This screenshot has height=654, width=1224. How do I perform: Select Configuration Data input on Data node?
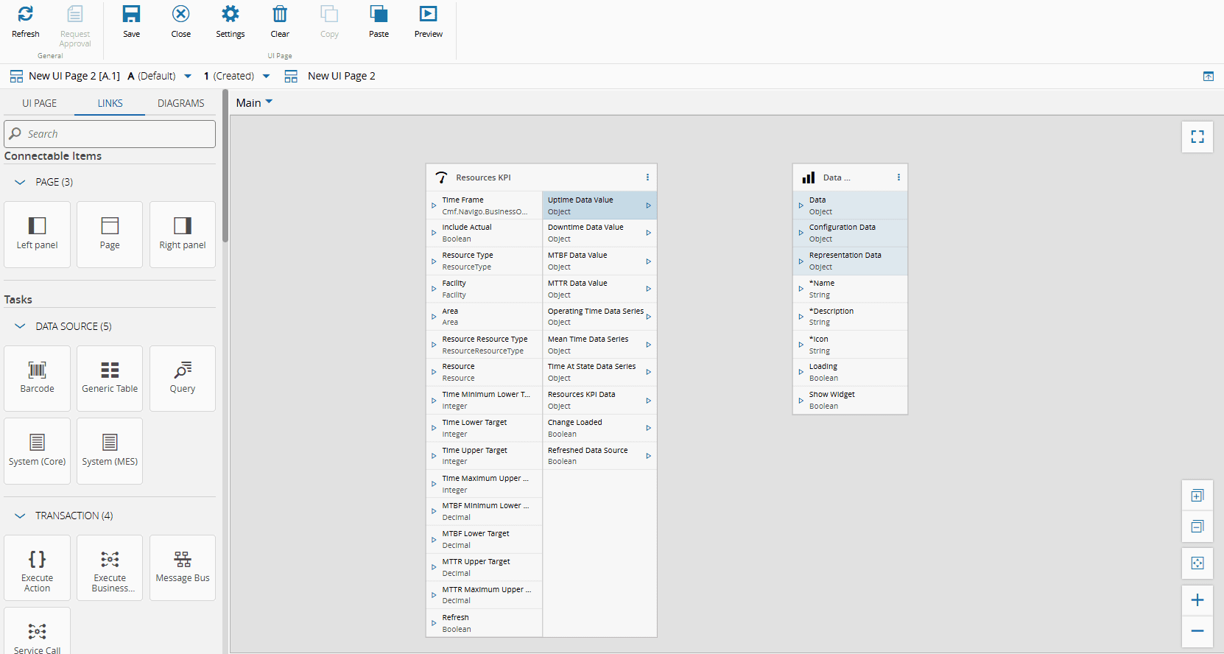pos(850,233)
